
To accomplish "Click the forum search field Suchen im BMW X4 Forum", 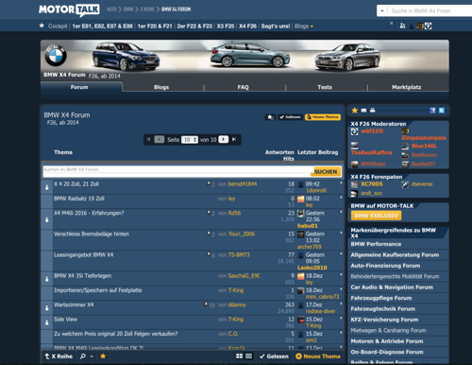I will 177,171.
